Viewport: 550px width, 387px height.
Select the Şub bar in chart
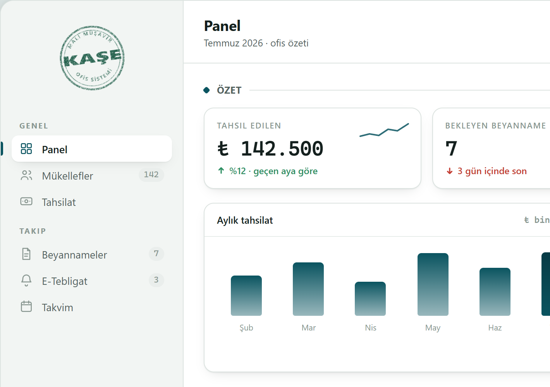click(x=246, y=296)
